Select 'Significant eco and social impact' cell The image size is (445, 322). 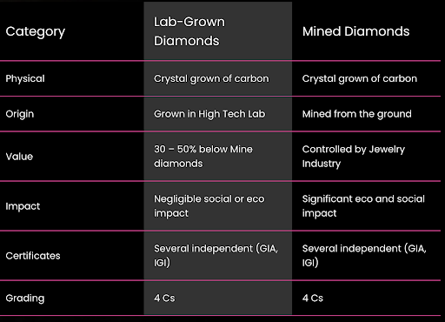363,206
